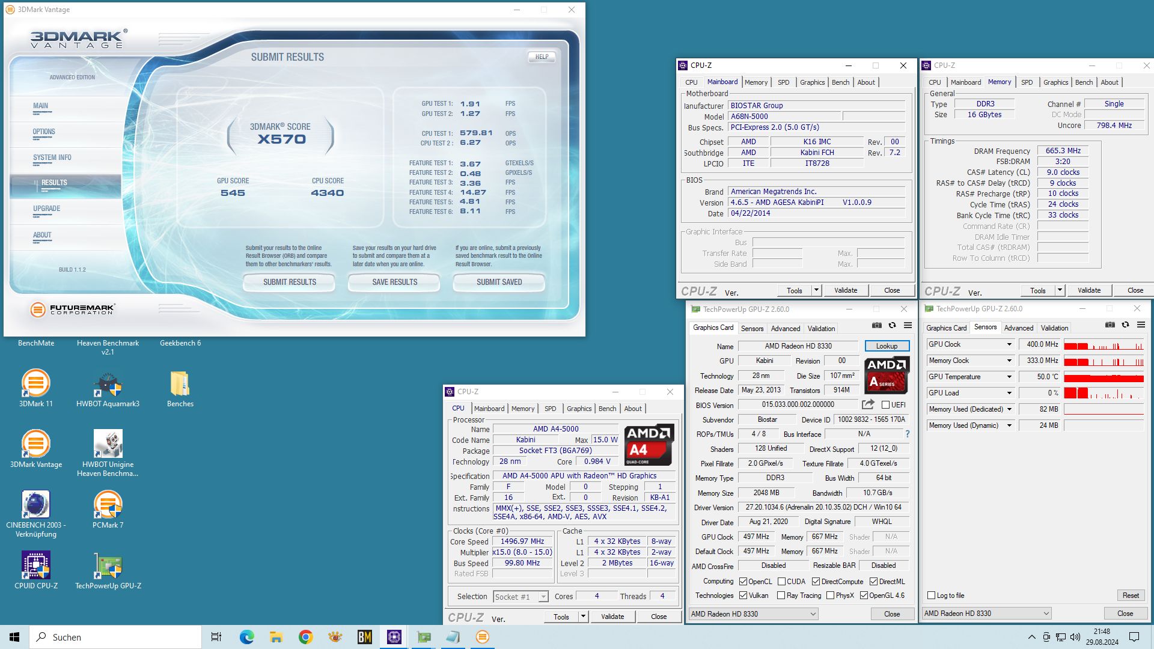This screenshot has width=1154, height=649.
Task: Open the Socket #1 selection dropdown
Action: (521, 597)
